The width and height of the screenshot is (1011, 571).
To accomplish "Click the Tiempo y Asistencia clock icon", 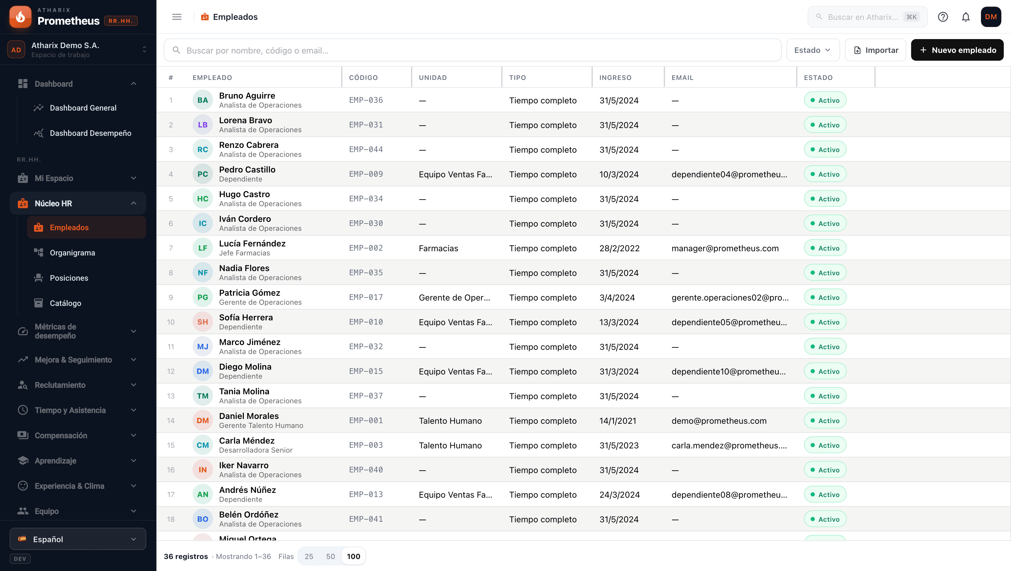I will [23, 410].
